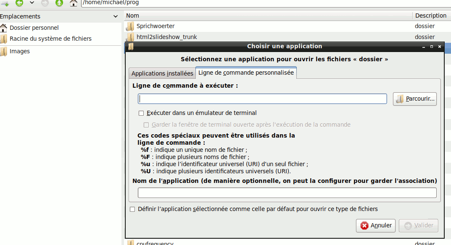Open the back history dropdown arrow

pyautogui.click(x=32, y=3)
